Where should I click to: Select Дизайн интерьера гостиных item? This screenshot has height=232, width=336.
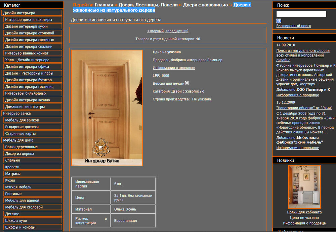[x=33, y=40]
